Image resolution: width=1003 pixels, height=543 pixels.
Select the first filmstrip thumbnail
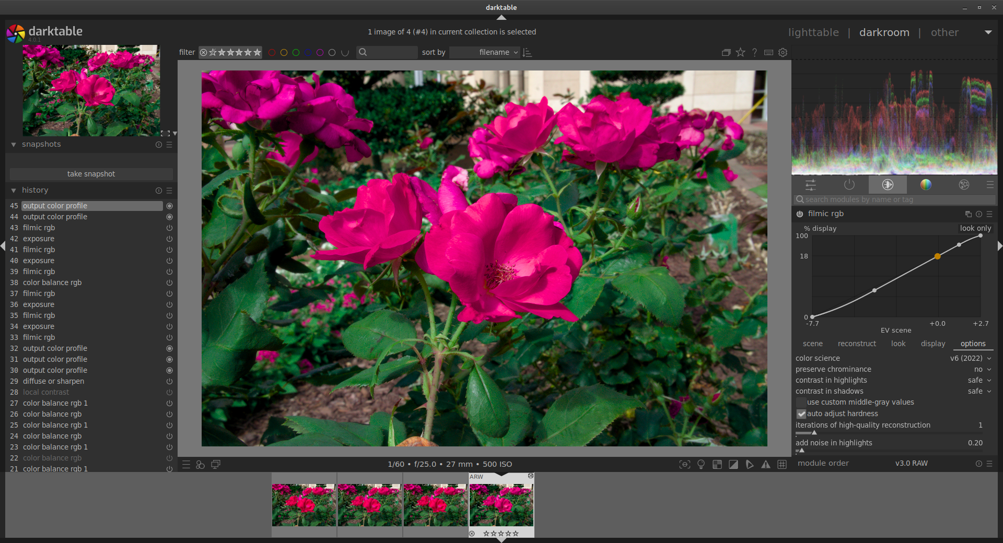tap(304, 505)
